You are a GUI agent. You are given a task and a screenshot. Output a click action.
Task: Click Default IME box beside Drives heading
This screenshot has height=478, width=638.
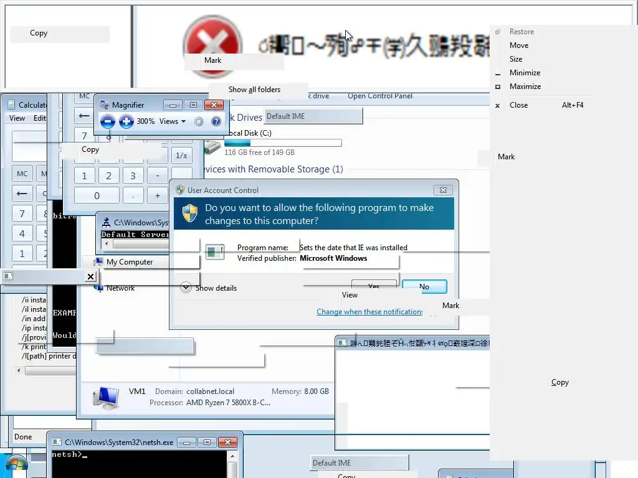tap(313, 116)
